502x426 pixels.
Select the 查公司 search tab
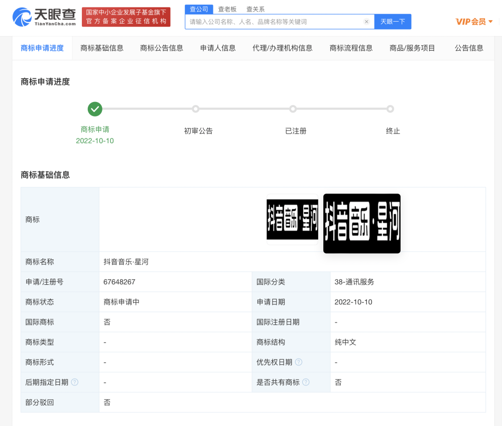pyautogui.click(x=199, y=9)
